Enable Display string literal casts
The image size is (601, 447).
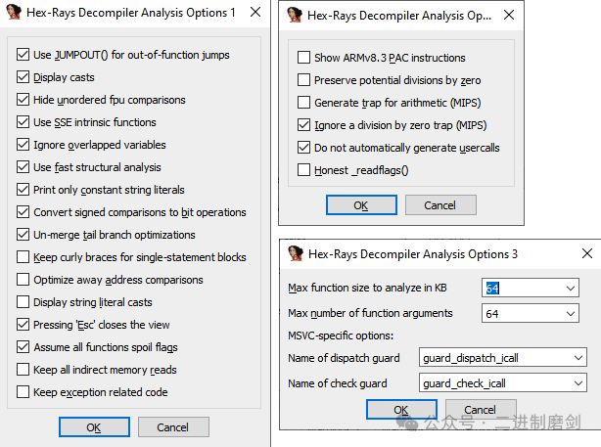23,302
